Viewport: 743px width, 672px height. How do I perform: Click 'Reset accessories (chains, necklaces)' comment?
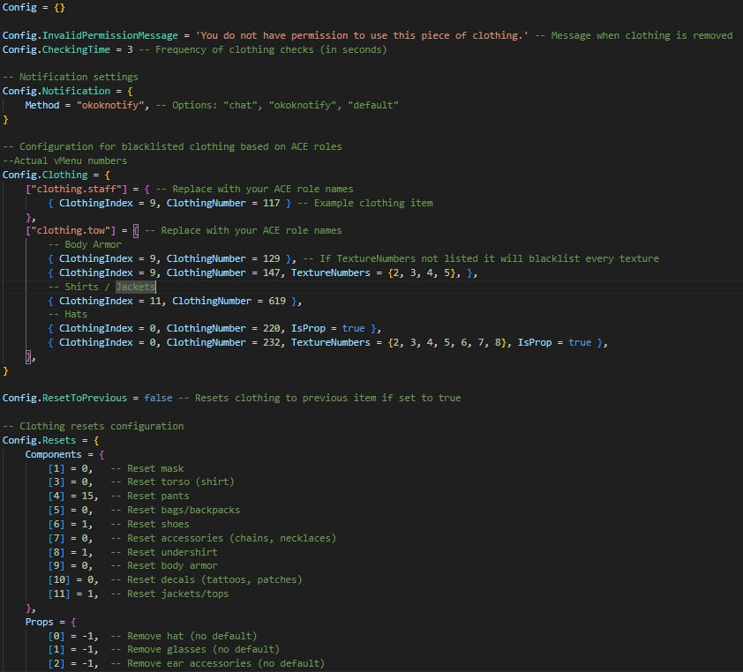click(x=232, y=539)
